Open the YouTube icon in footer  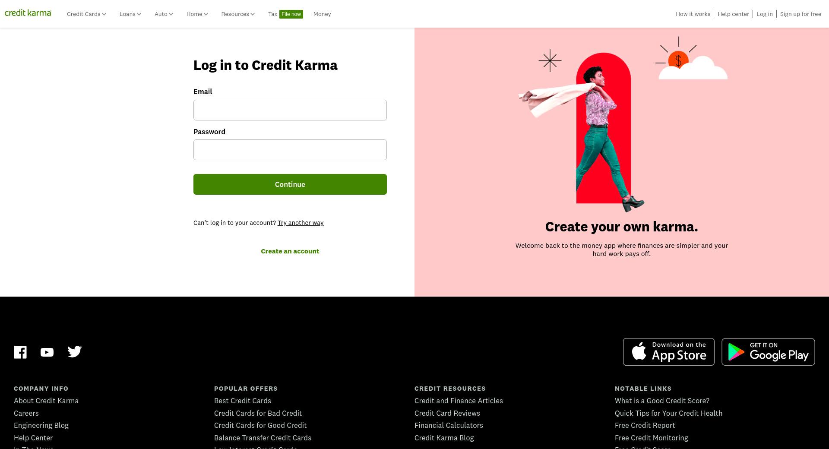(47, 352)
